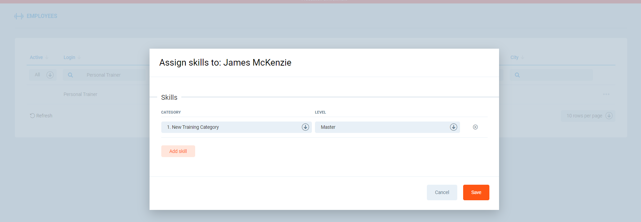
Task: Click the search icon in the Login filter
Action: point(70,75)
